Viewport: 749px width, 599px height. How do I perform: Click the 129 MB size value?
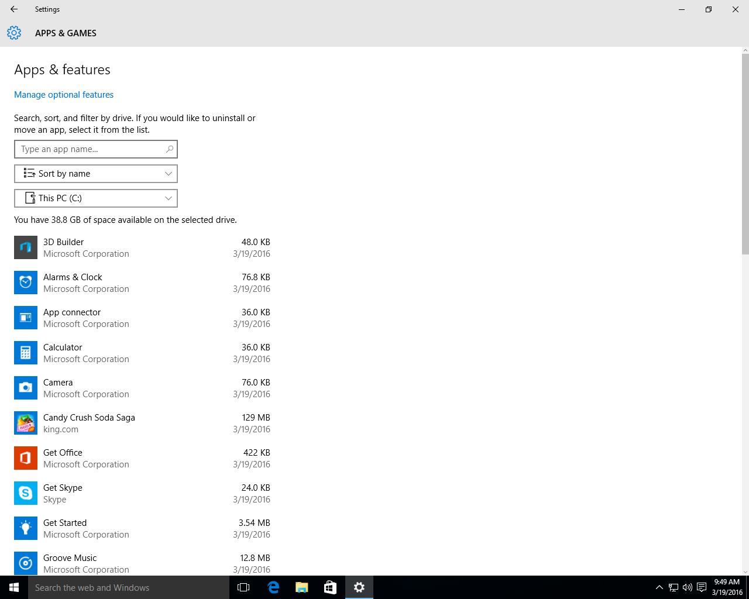point(256,417)
